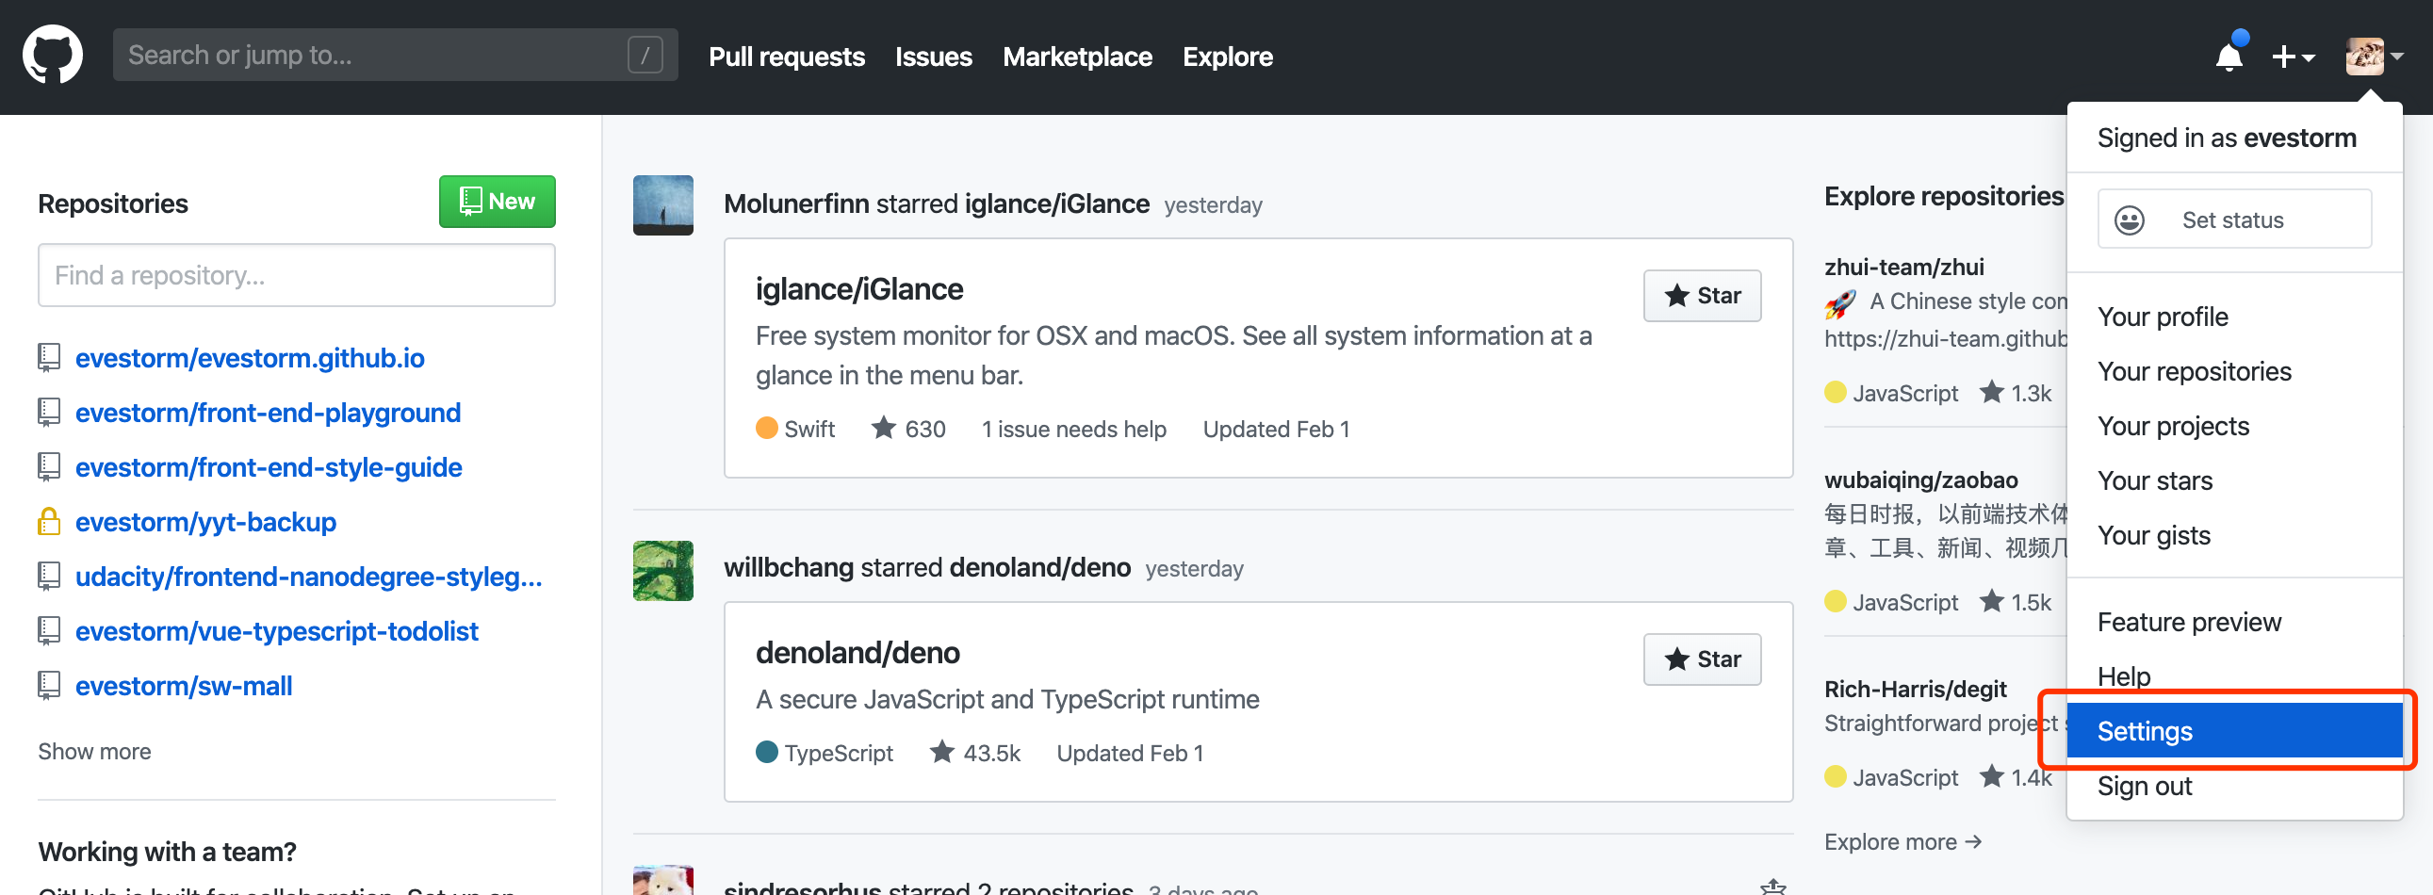
Task: Click 1.4k stars on Rich-Harris/degit
Action: pyautogui.click(x=2017, y=777)
